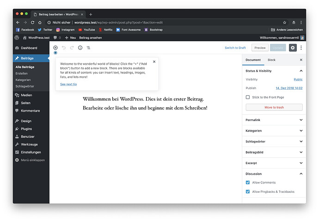Viewport: 319px width, 220px height.
Task: Uncheck Allow Comments checkbox
Action: click(x=248, y=183)
